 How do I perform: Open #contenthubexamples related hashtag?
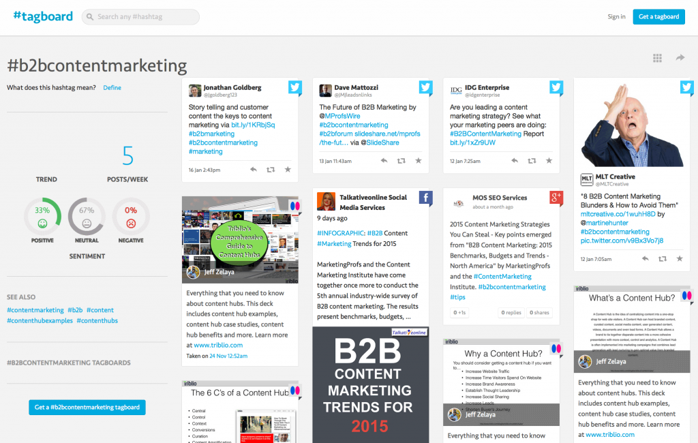40,321
